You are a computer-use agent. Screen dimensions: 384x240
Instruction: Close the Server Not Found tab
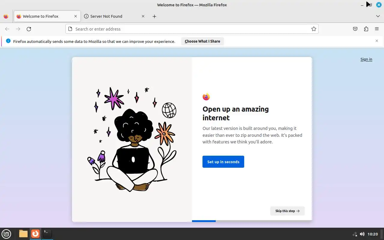143,16
